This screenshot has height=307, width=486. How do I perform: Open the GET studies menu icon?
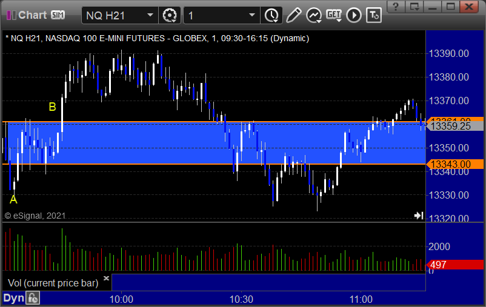click(334, 15)
